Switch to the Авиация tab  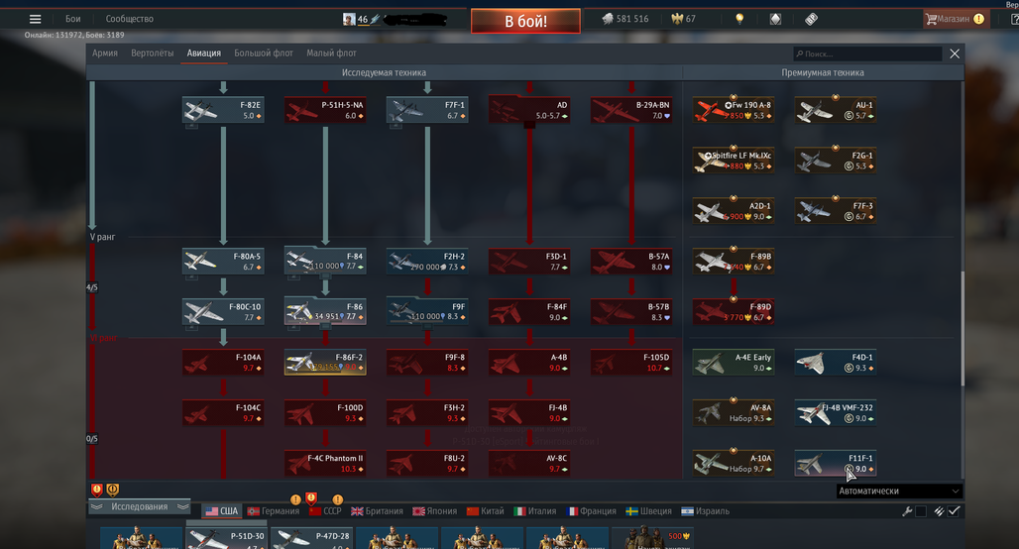[204, 54]
